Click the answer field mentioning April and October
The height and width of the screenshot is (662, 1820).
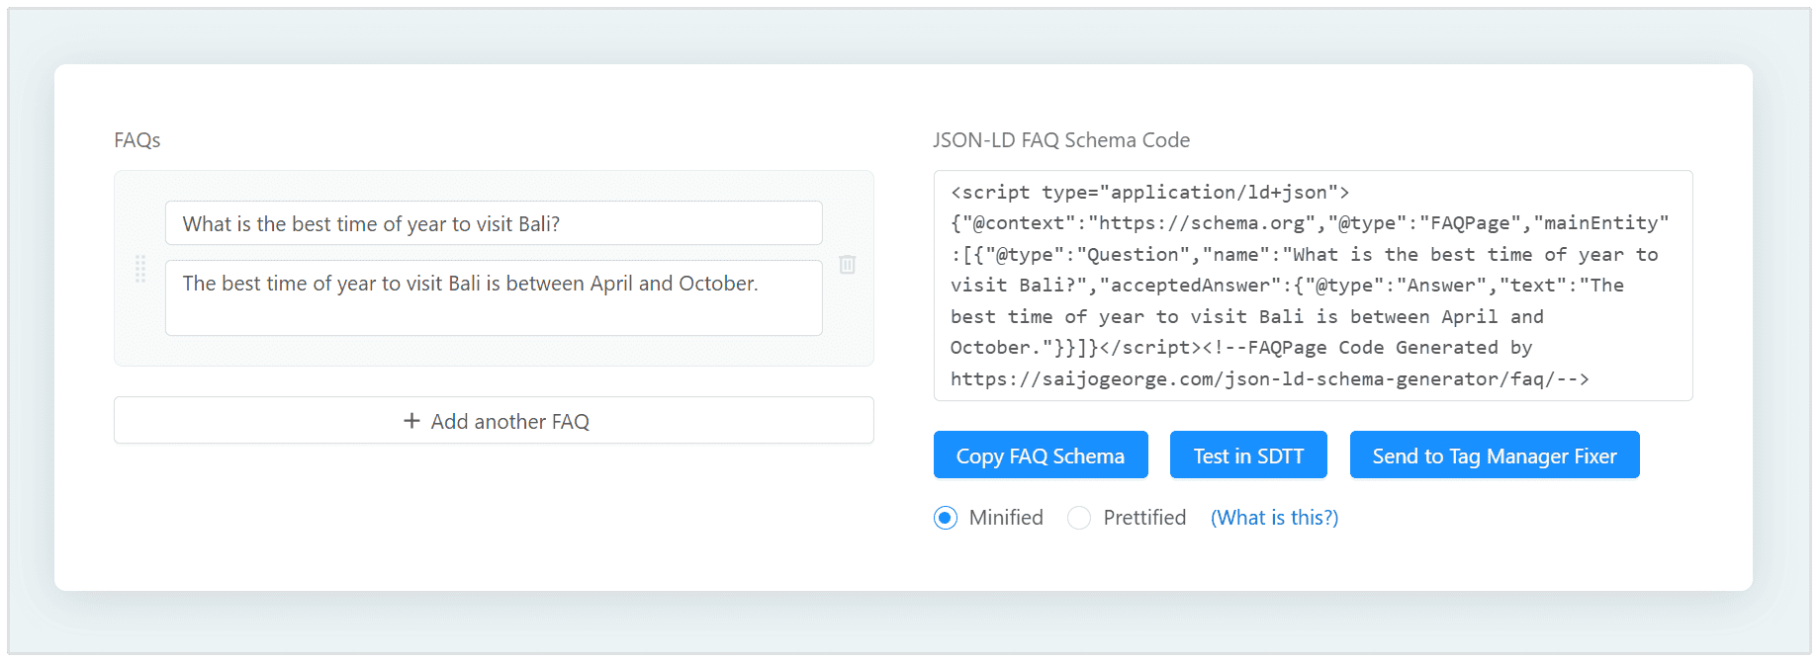point(493,297)
